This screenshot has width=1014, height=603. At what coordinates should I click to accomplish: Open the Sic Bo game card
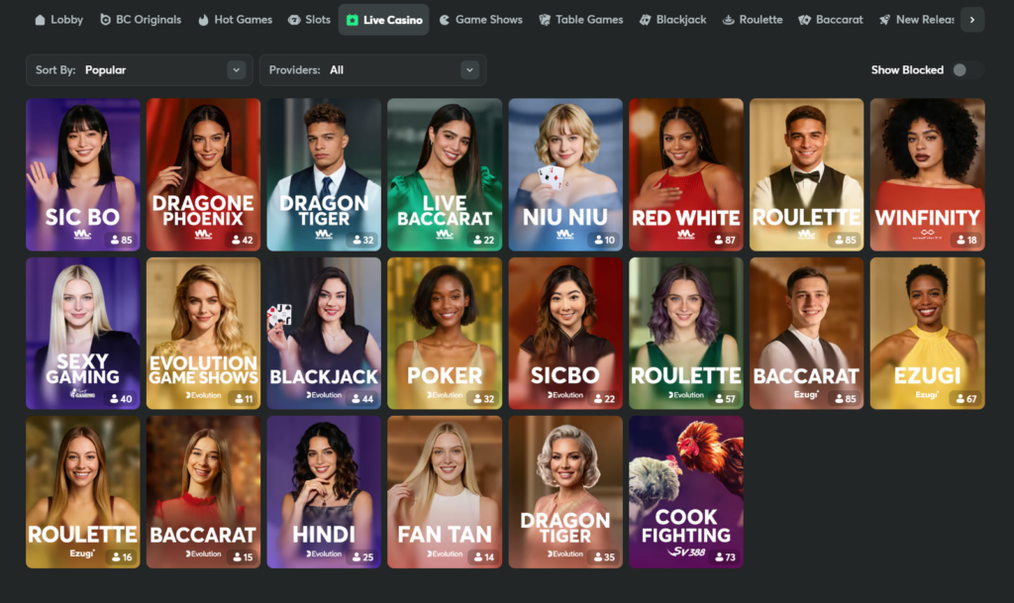pos(83,174)
